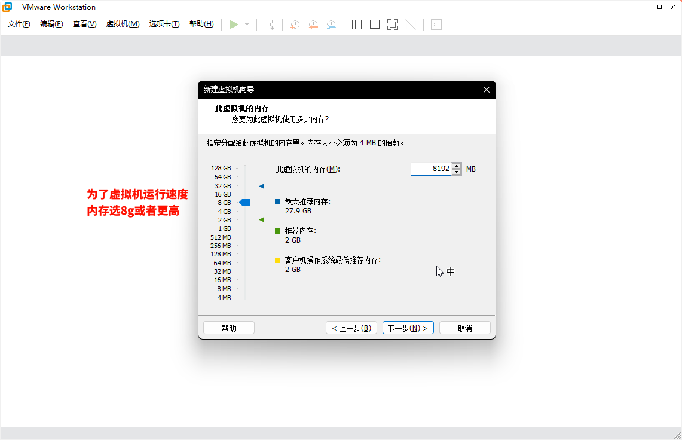682x440 pixels.
Task: Click the 64 GB label on memory scale
Action: pyautogui.click(x=222, y=177)
